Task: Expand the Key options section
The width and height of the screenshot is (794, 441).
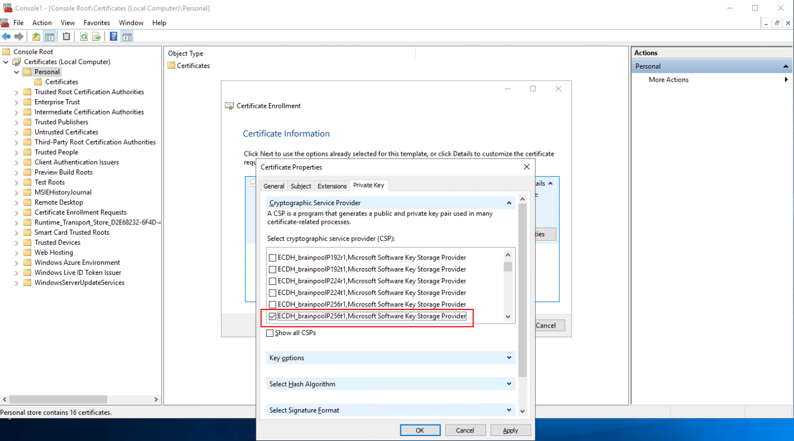Action: click(390, 358)
